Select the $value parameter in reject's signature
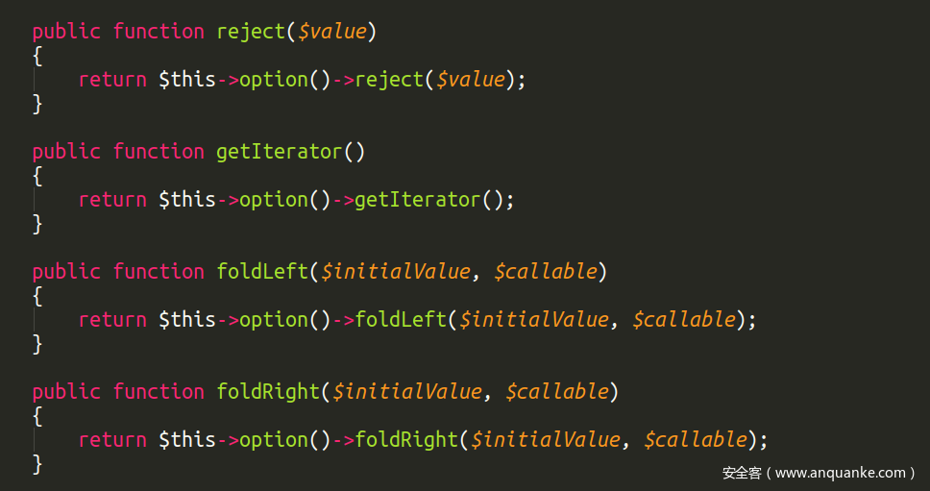Screen dimensions: 930x491 (x=331, y=32)
